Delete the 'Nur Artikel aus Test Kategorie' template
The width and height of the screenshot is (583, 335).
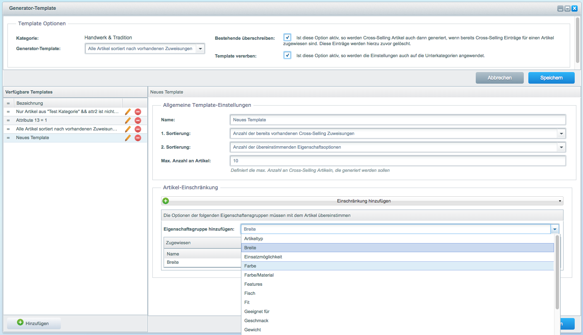138,112
